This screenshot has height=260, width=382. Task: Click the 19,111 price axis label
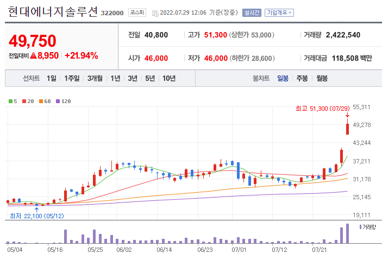(x=361, y=215)
